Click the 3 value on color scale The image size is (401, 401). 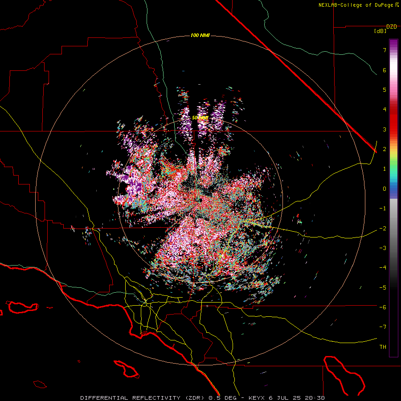[x=385, y=129]
